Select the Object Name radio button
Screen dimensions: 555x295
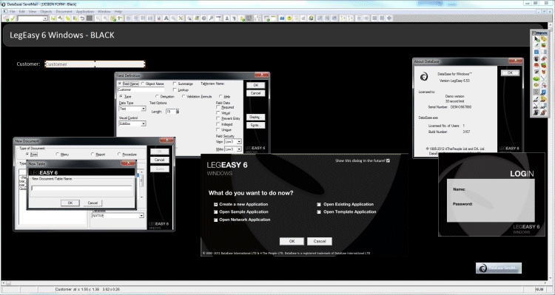[x=143, y=84]
